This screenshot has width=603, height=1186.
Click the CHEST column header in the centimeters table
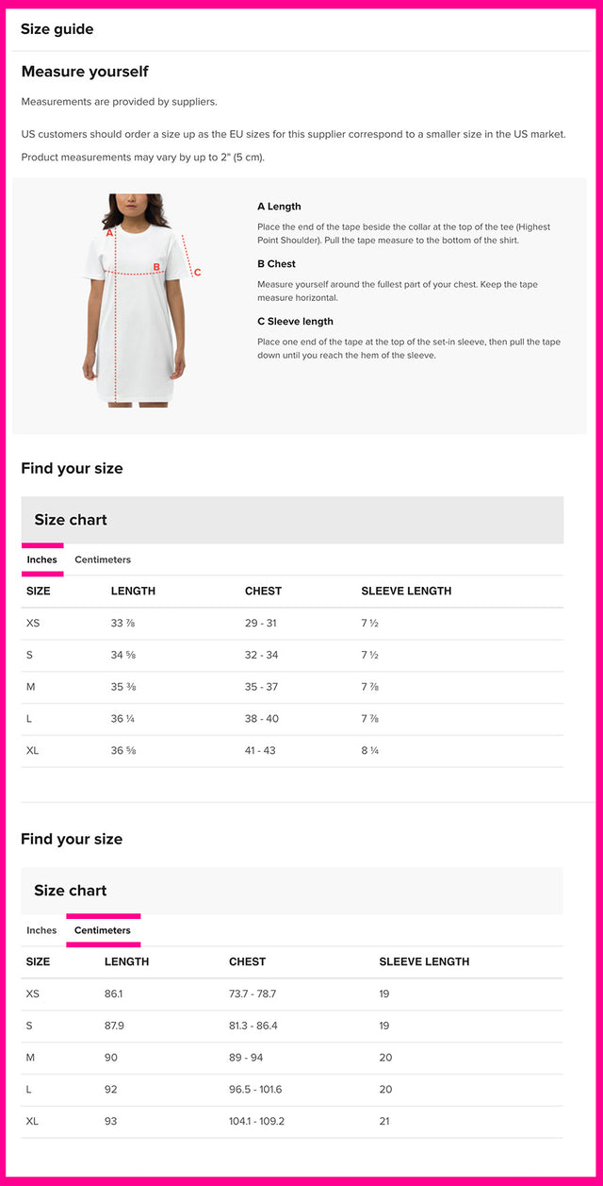[x=247, y=962]
